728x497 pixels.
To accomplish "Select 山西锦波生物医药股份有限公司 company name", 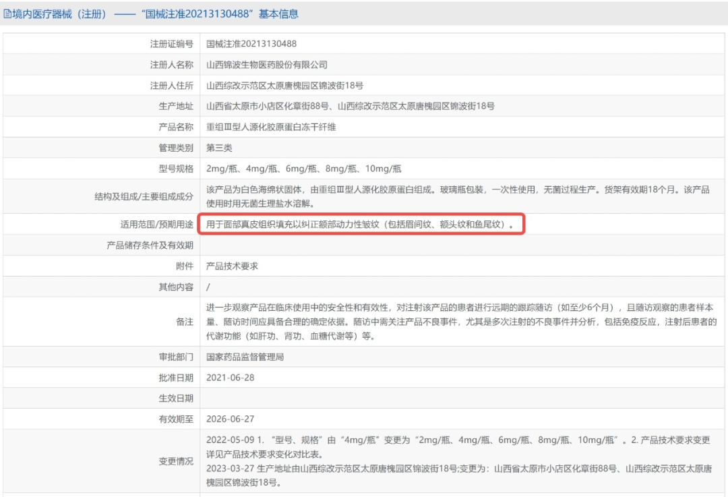I will coord(267,65).
